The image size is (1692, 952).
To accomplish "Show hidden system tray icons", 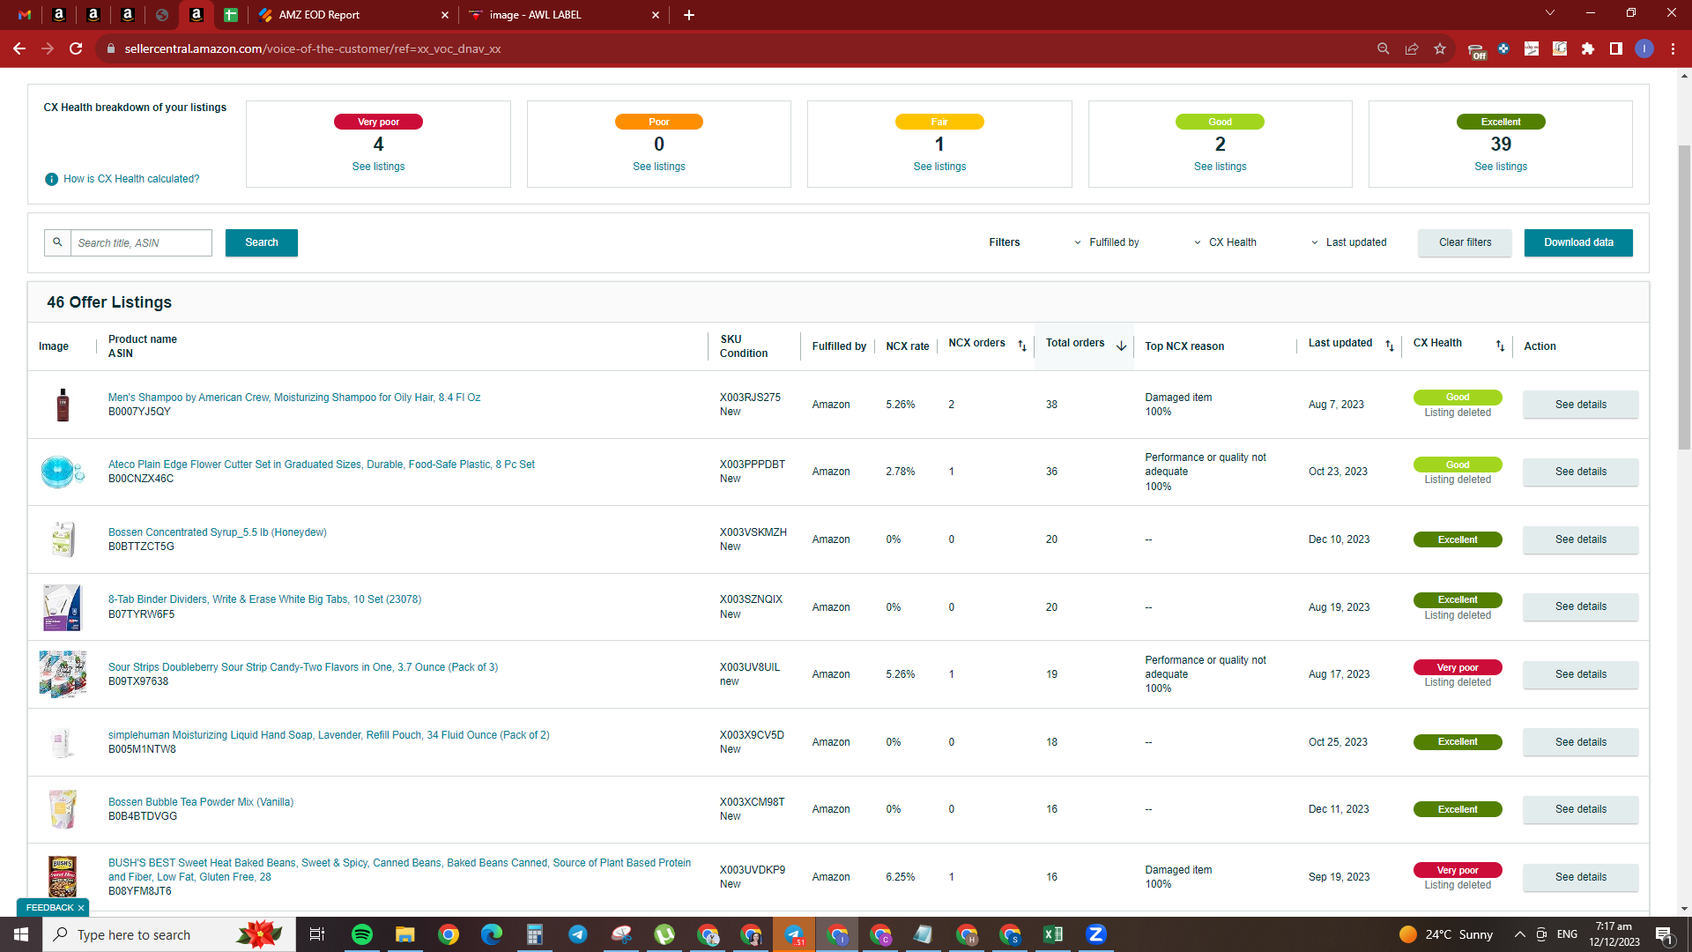I will 1520,934.
